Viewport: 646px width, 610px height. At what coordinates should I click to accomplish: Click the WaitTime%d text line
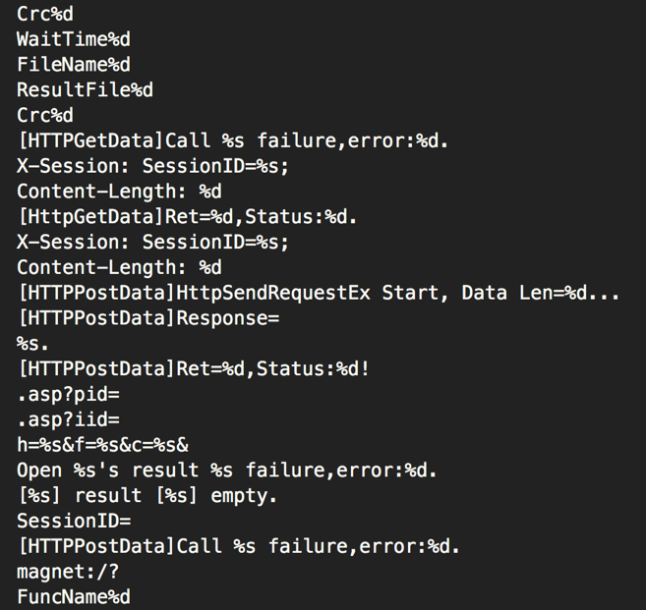(74, 39)
